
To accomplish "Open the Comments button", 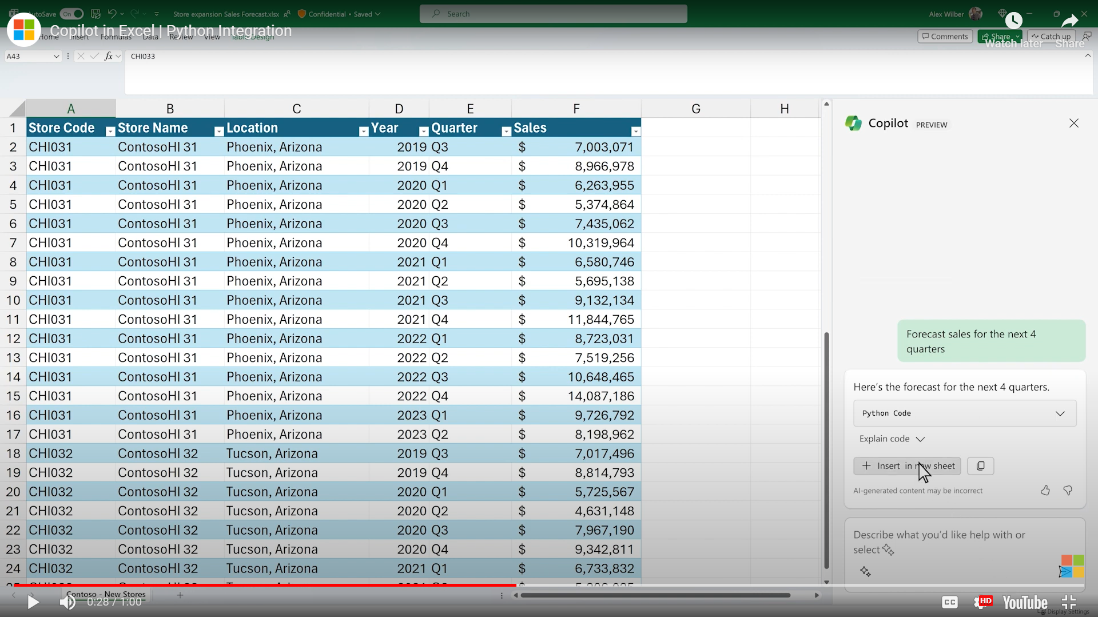I will tap(945, 37).
